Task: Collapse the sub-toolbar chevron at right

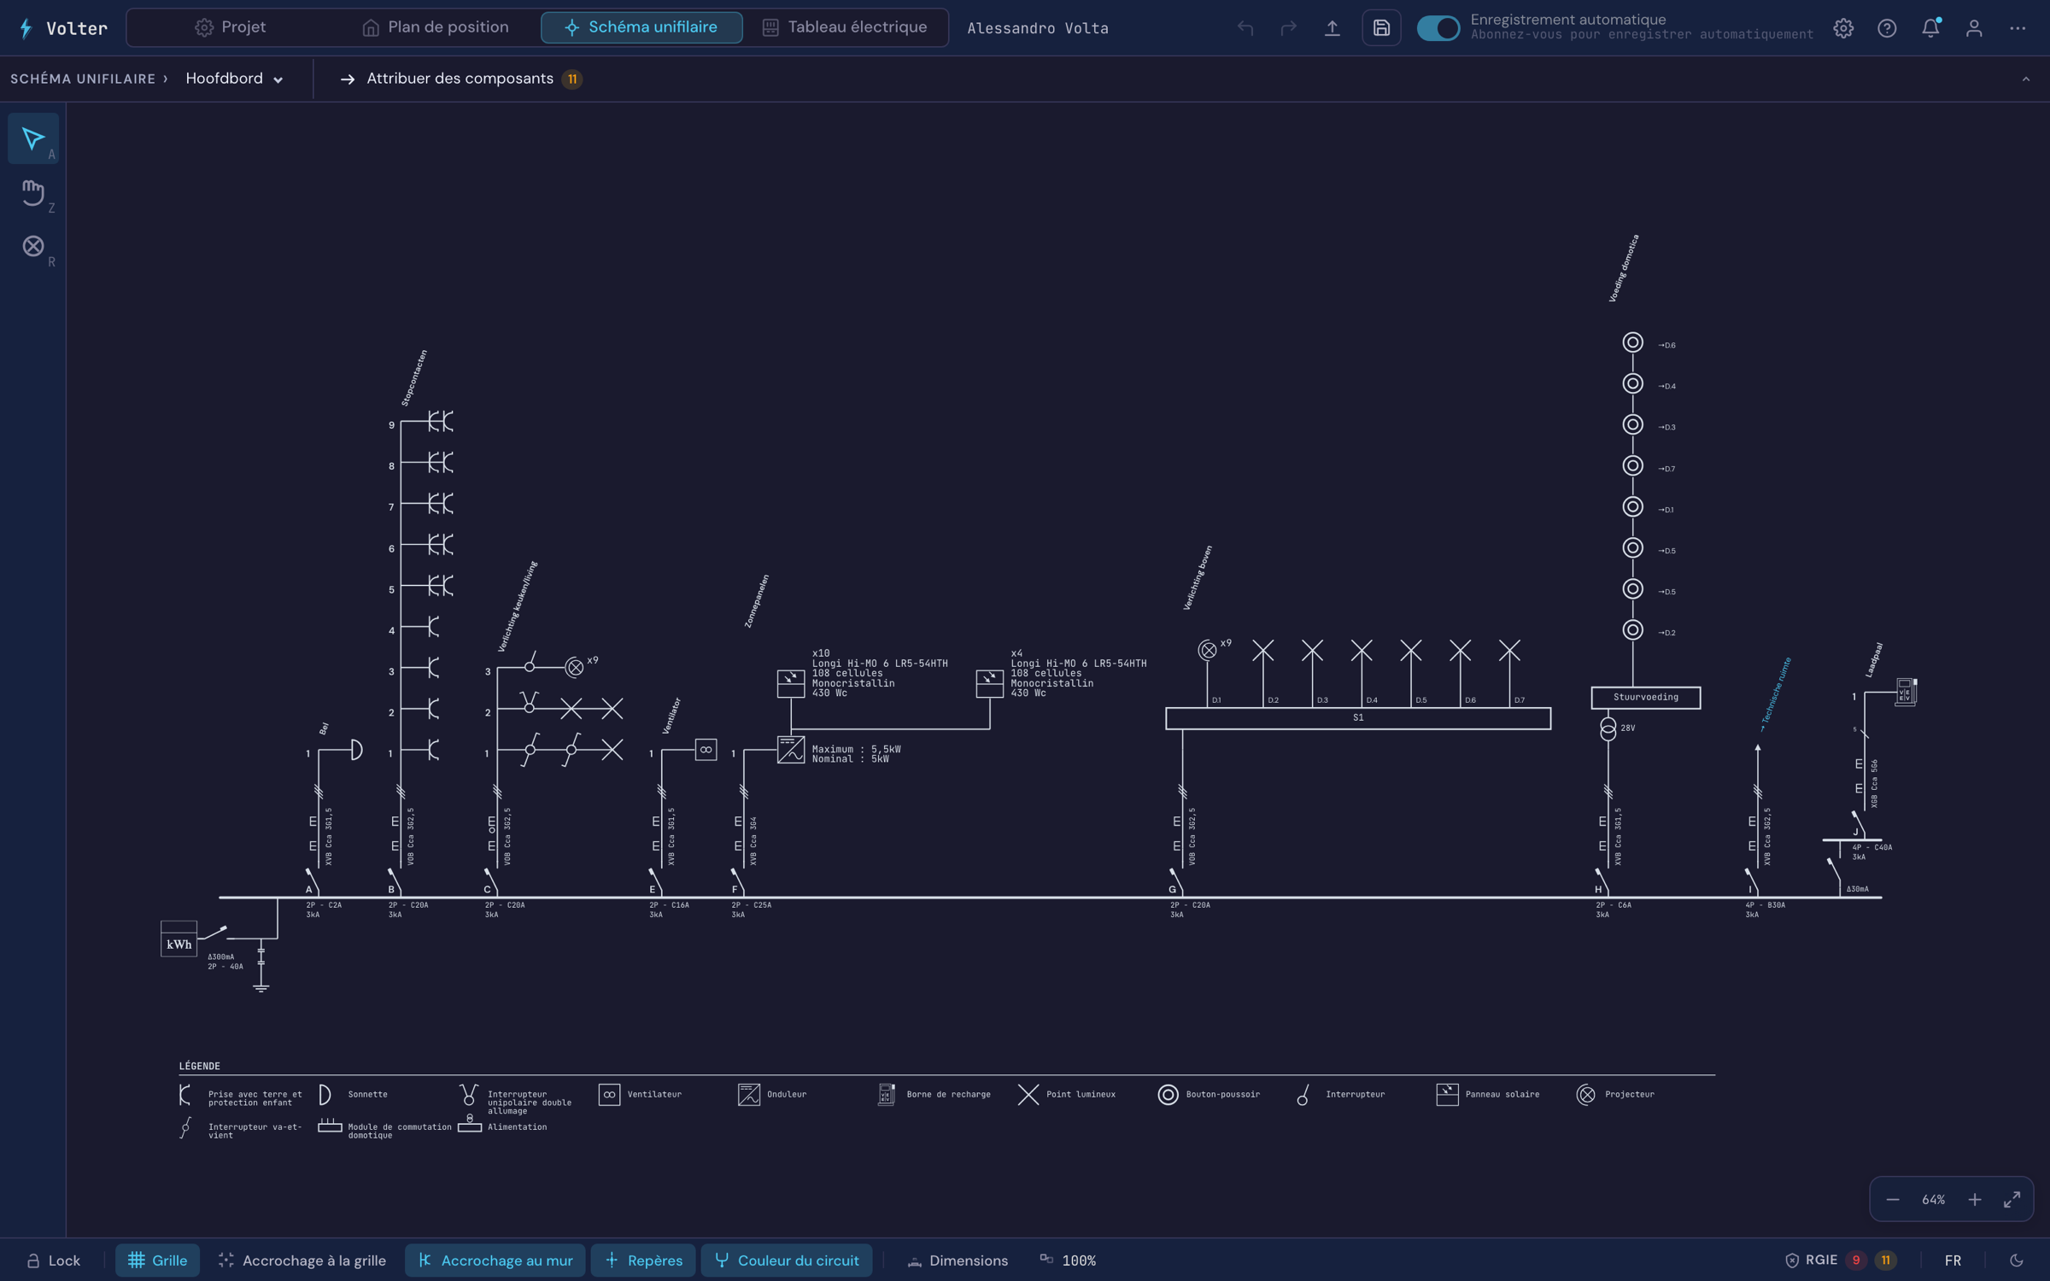Action: (x=2025, y=79)
